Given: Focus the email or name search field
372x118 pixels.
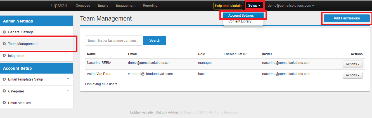Looking at the screenshot, I should point(113,41).
